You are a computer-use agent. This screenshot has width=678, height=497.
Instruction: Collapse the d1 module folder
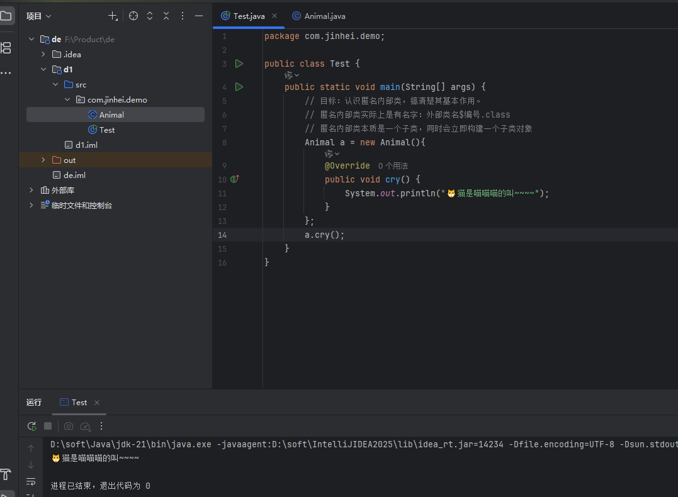coord(43,70)
